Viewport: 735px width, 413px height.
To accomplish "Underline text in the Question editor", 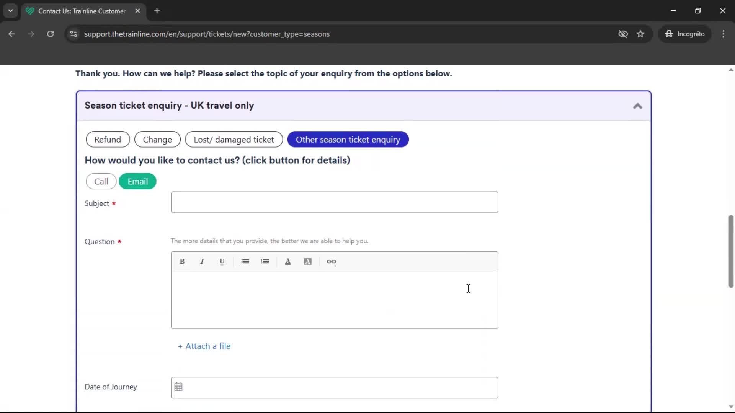I will [222, 262].
